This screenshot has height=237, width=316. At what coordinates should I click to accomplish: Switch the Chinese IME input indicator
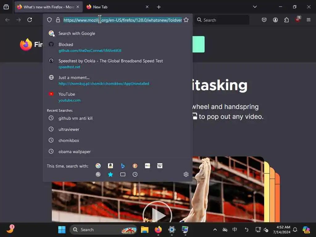(235, 230)
